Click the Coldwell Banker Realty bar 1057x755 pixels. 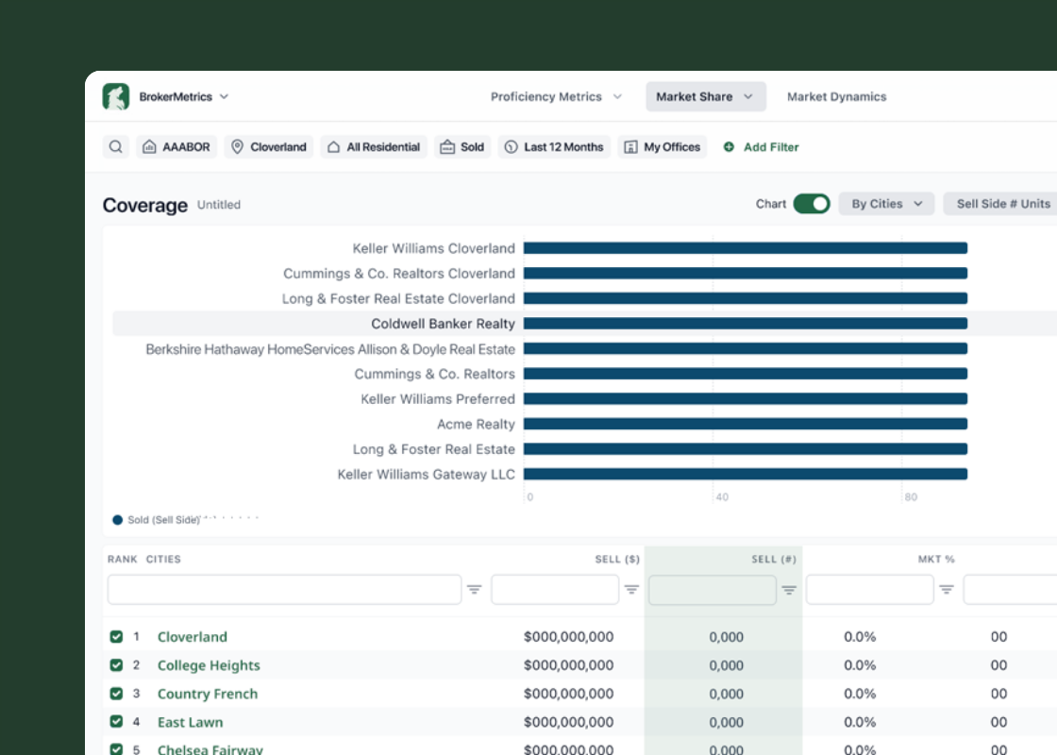(746, 324)
